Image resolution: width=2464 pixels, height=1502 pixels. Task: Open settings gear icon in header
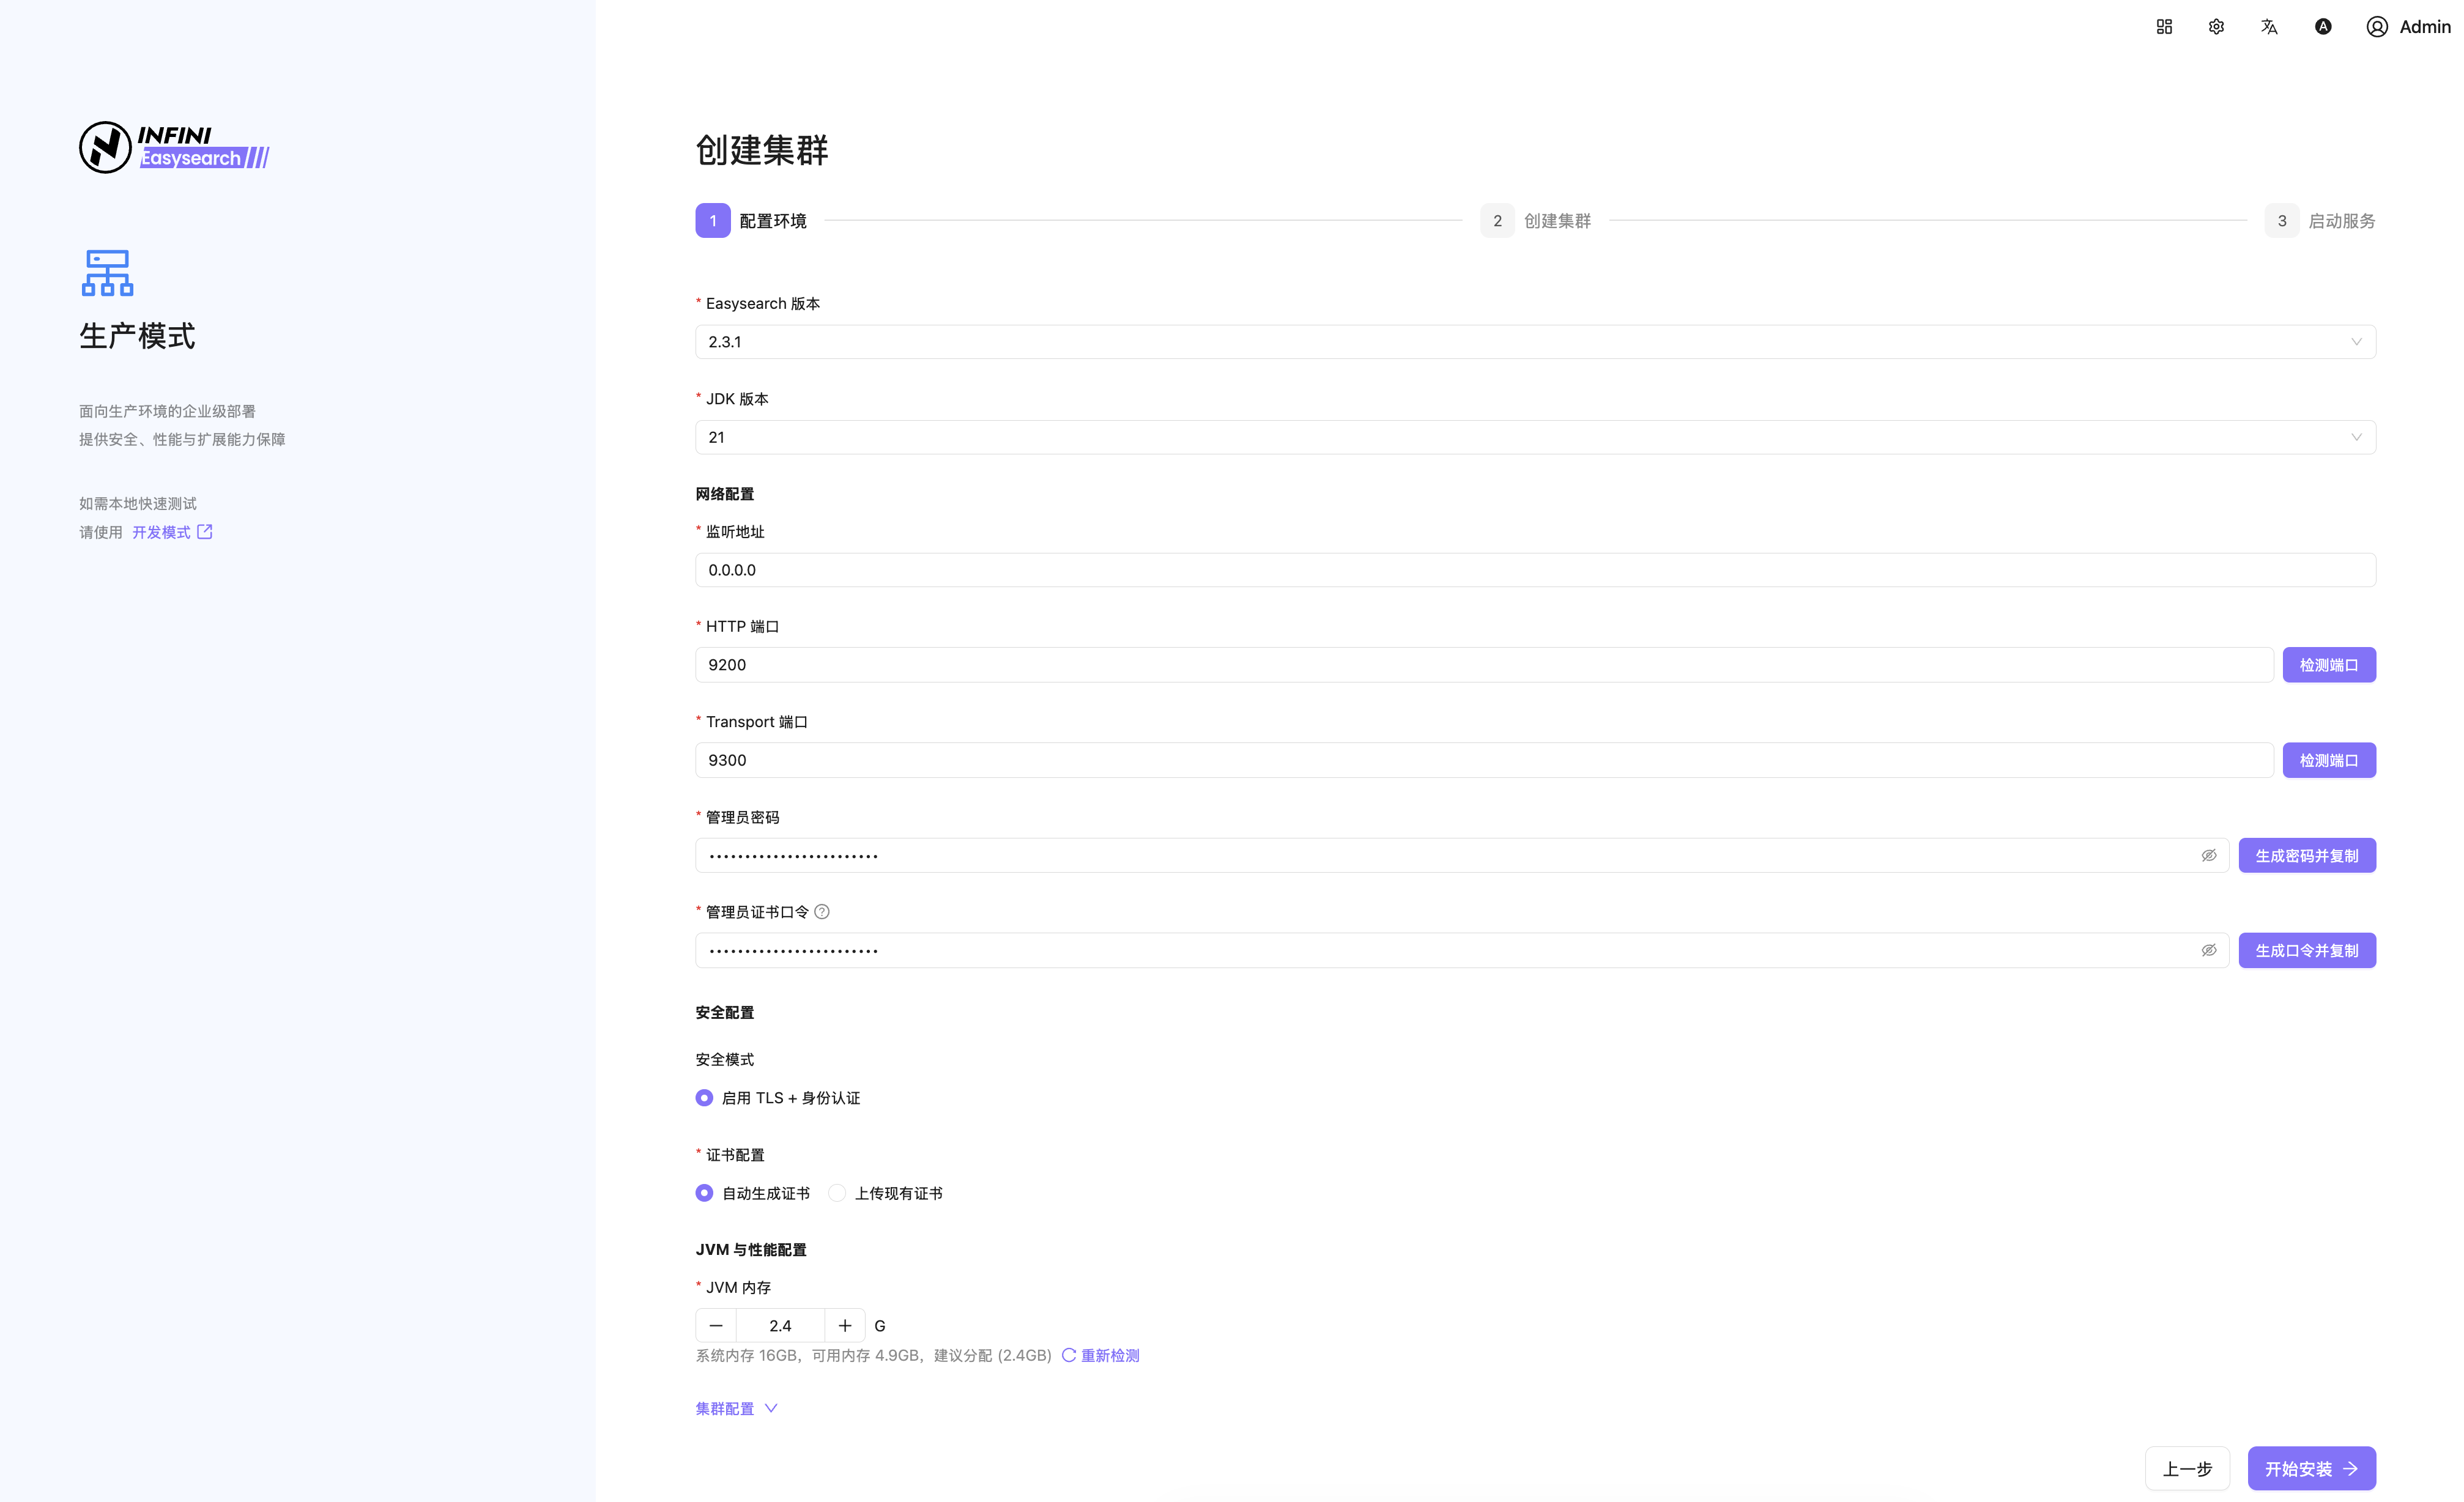pyautogui.click(x=2216, y=27)
